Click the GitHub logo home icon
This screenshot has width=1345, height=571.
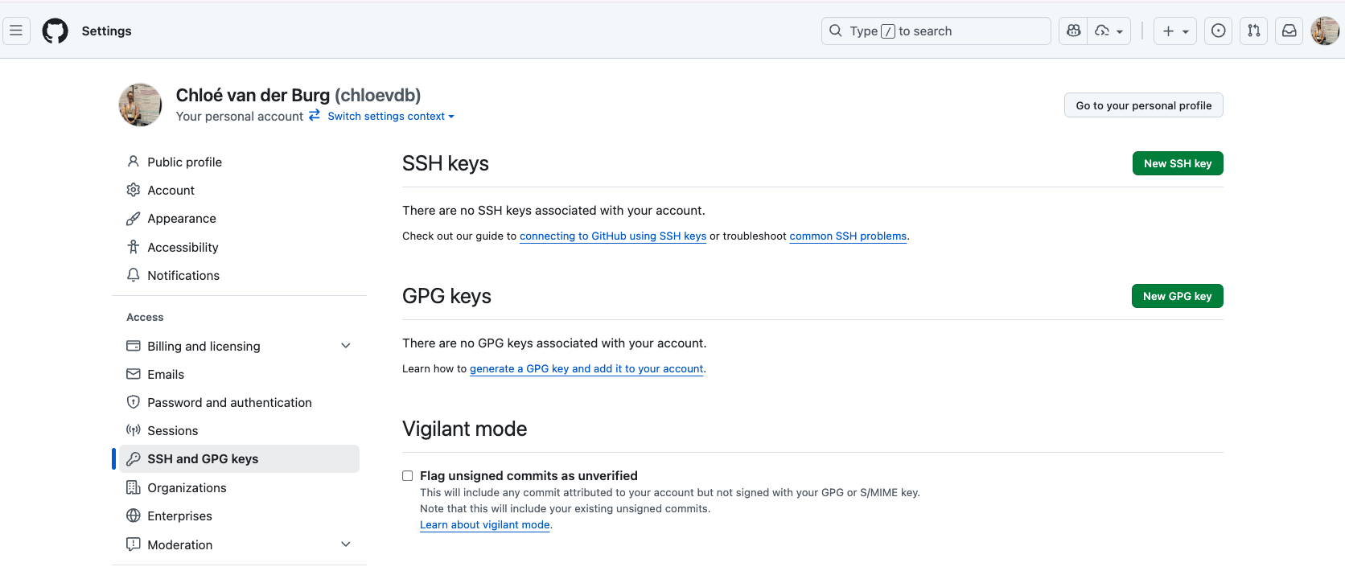point(55,31)
